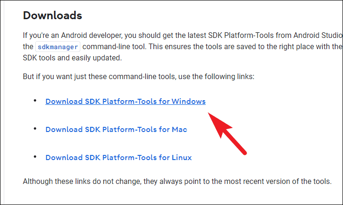This screenshot has width=343, height=205.
Task: Click the phrase 'use the following links:'
Action: pyautogui.click(x=216, y=77)
